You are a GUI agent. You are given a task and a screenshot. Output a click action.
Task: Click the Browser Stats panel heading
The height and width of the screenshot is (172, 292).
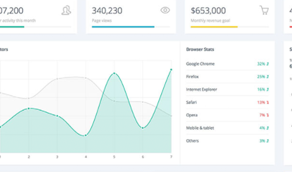[200, 50]
